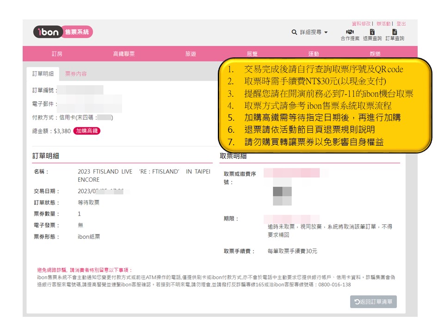Select the 訂房 menu item
Image resolution: width=444 pixels, height=333 pixels.
coord(57,54)
